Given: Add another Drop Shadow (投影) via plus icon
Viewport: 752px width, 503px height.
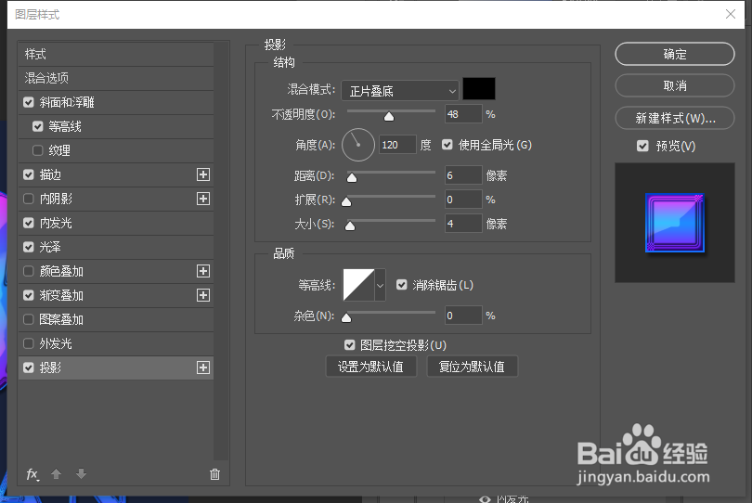Looking at the screenshot, I should click(203, 368).
